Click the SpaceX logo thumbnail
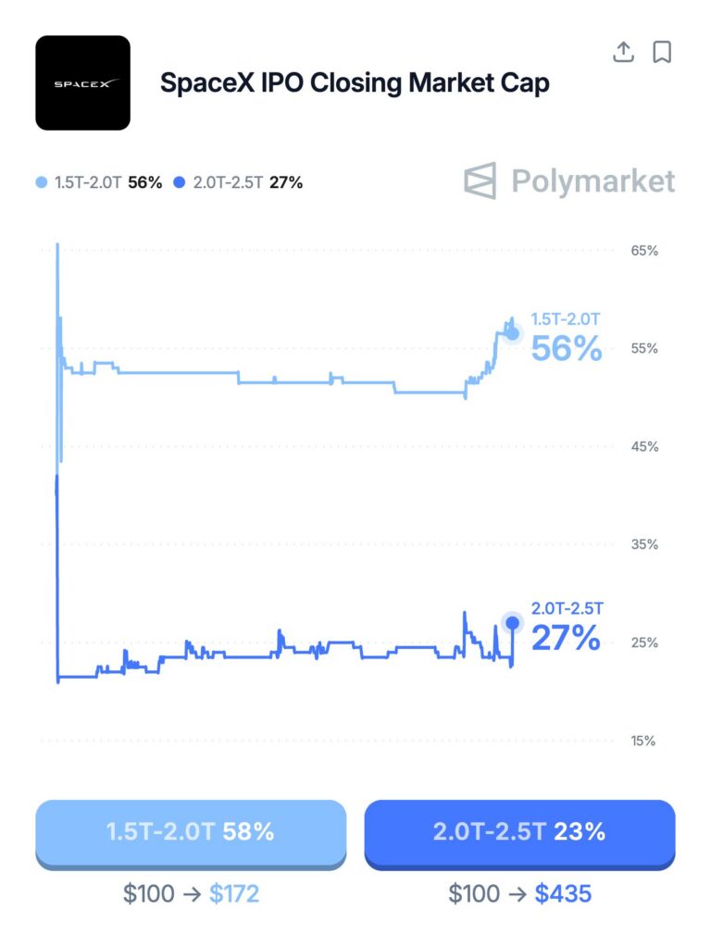711x948 pixels. [x=83, y=83]
